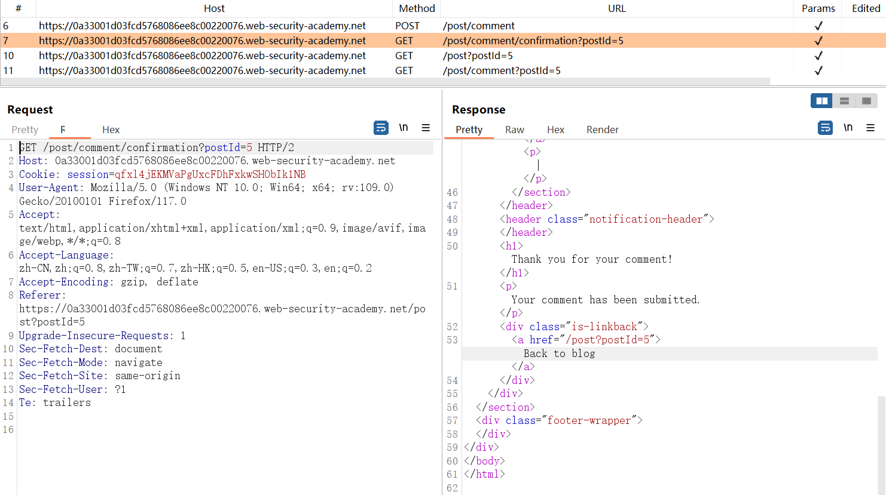The width and height of the screenshot is (886, 495).
Task: Click the URL column header
Action: click(x=616, y=8)
